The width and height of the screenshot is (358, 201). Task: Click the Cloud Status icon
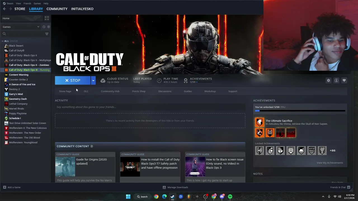tap(103, 80)
